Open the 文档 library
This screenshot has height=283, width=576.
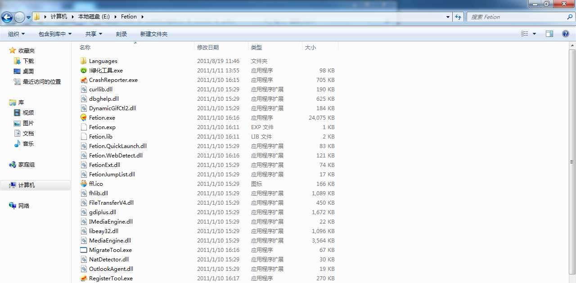(28, 133)
